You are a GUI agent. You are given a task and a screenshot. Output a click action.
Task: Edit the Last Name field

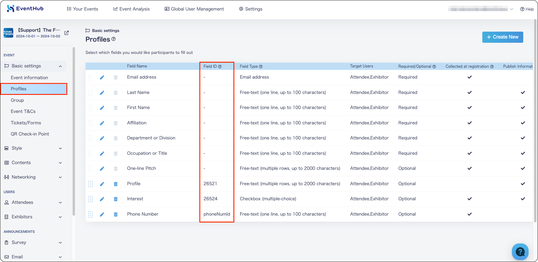click(102, 93)
